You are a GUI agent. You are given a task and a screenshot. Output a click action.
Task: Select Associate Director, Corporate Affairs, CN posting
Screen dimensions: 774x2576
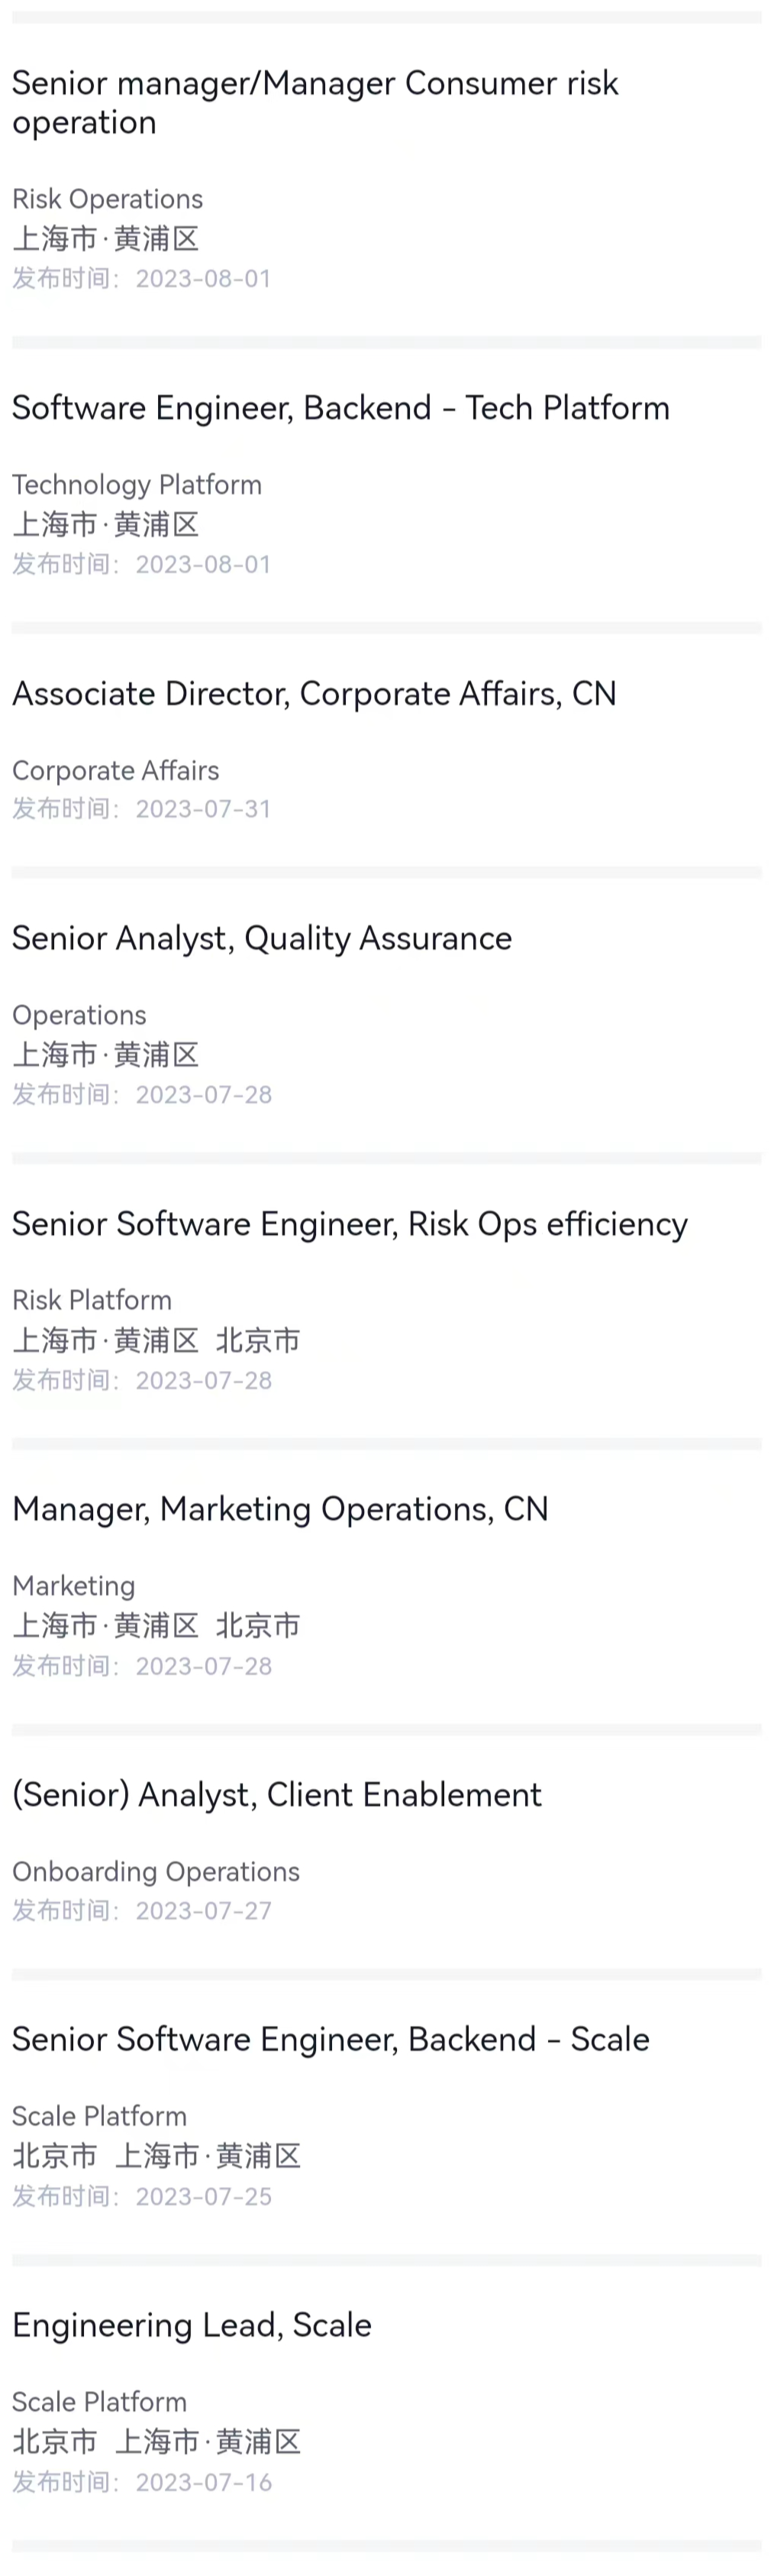tap(314, 694)
